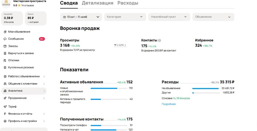Click В среднем 201,8 ₽ за контакт text
The width and height of the screenshot is (257, 131).
(x=159, y=51)
